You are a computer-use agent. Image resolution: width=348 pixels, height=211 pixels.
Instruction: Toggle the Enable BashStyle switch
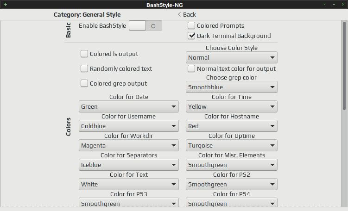coord(146,26)
